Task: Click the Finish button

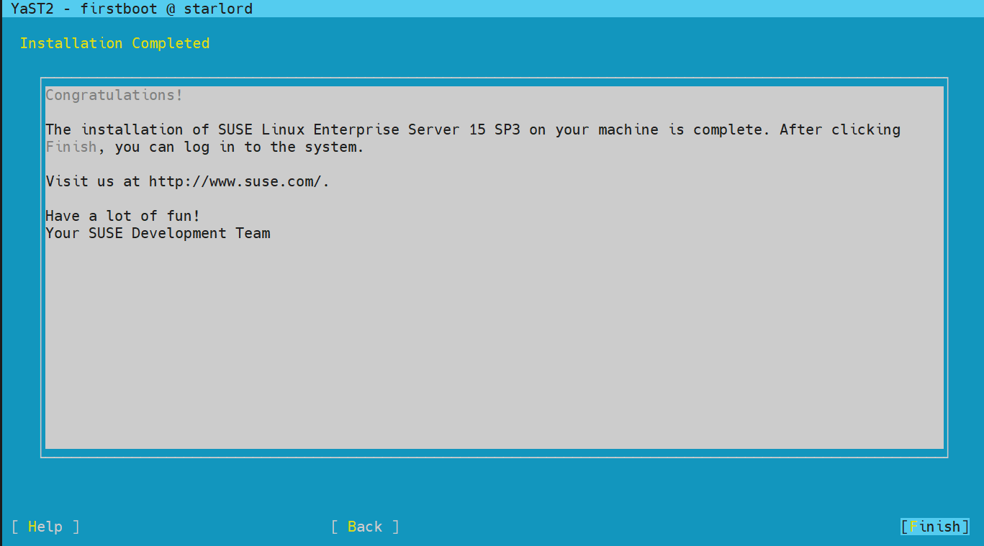Action: coord(935,527)
